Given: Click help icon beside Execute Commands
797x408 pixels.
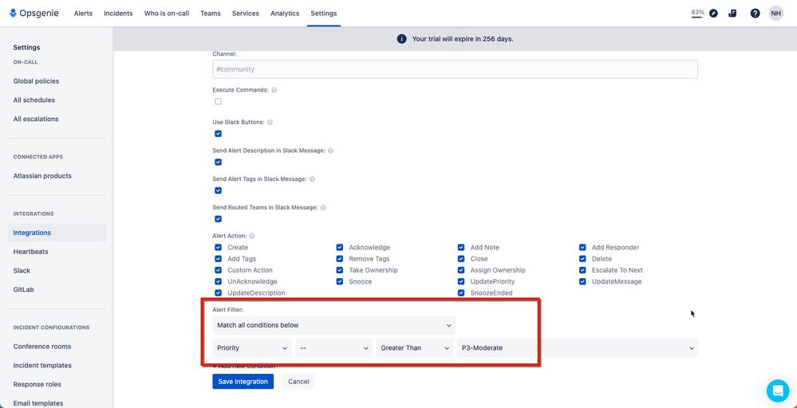Looking at the screenshot, I should point(274,90).
